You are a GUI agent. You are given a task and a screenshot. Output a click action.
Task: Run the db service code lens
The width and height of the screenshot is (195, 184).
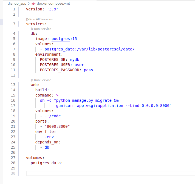pos(41,29)
